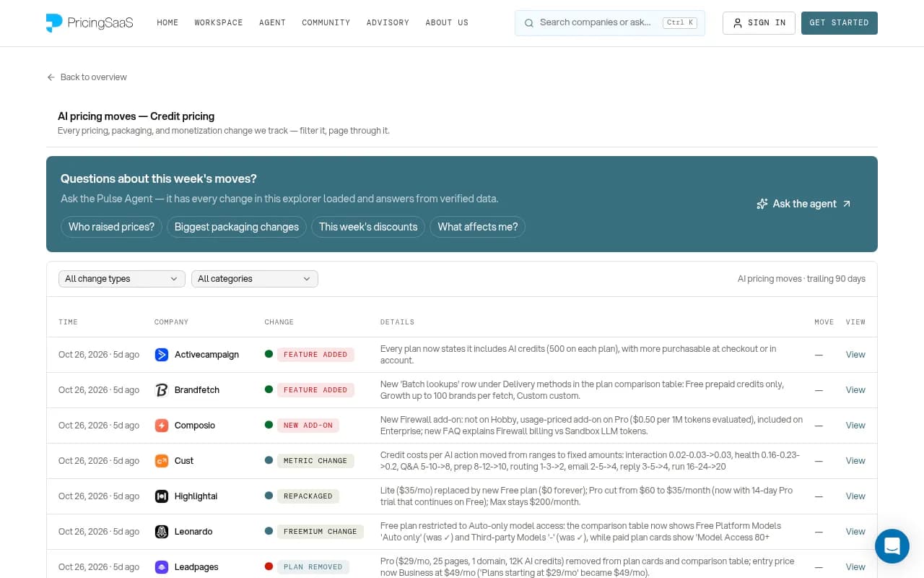Click the Freemium Change tag for Leonardo
The width and height of the screenshot is (924, 578).
pos(321,532)
